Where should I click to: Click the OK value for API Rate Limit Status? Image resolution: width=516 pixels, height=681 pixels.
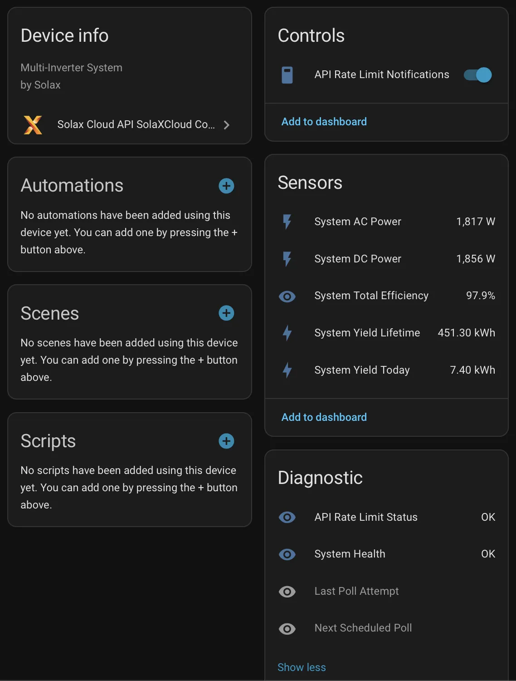click(x=488, y=517)
